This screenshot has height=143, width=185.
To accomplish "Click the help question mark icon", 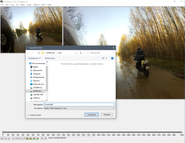I will point(112,58).
